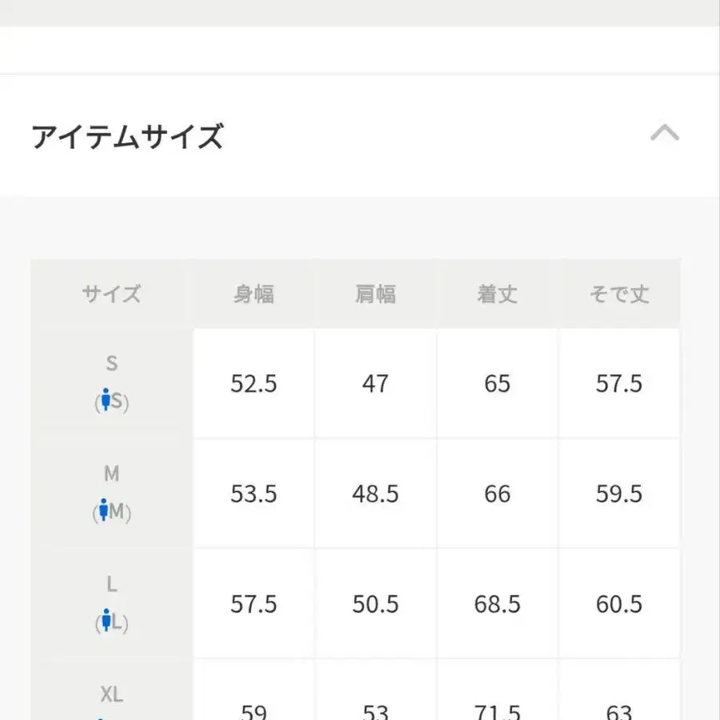Click the blue person icon beside S
720x720 pixels.
coord(105,400)
